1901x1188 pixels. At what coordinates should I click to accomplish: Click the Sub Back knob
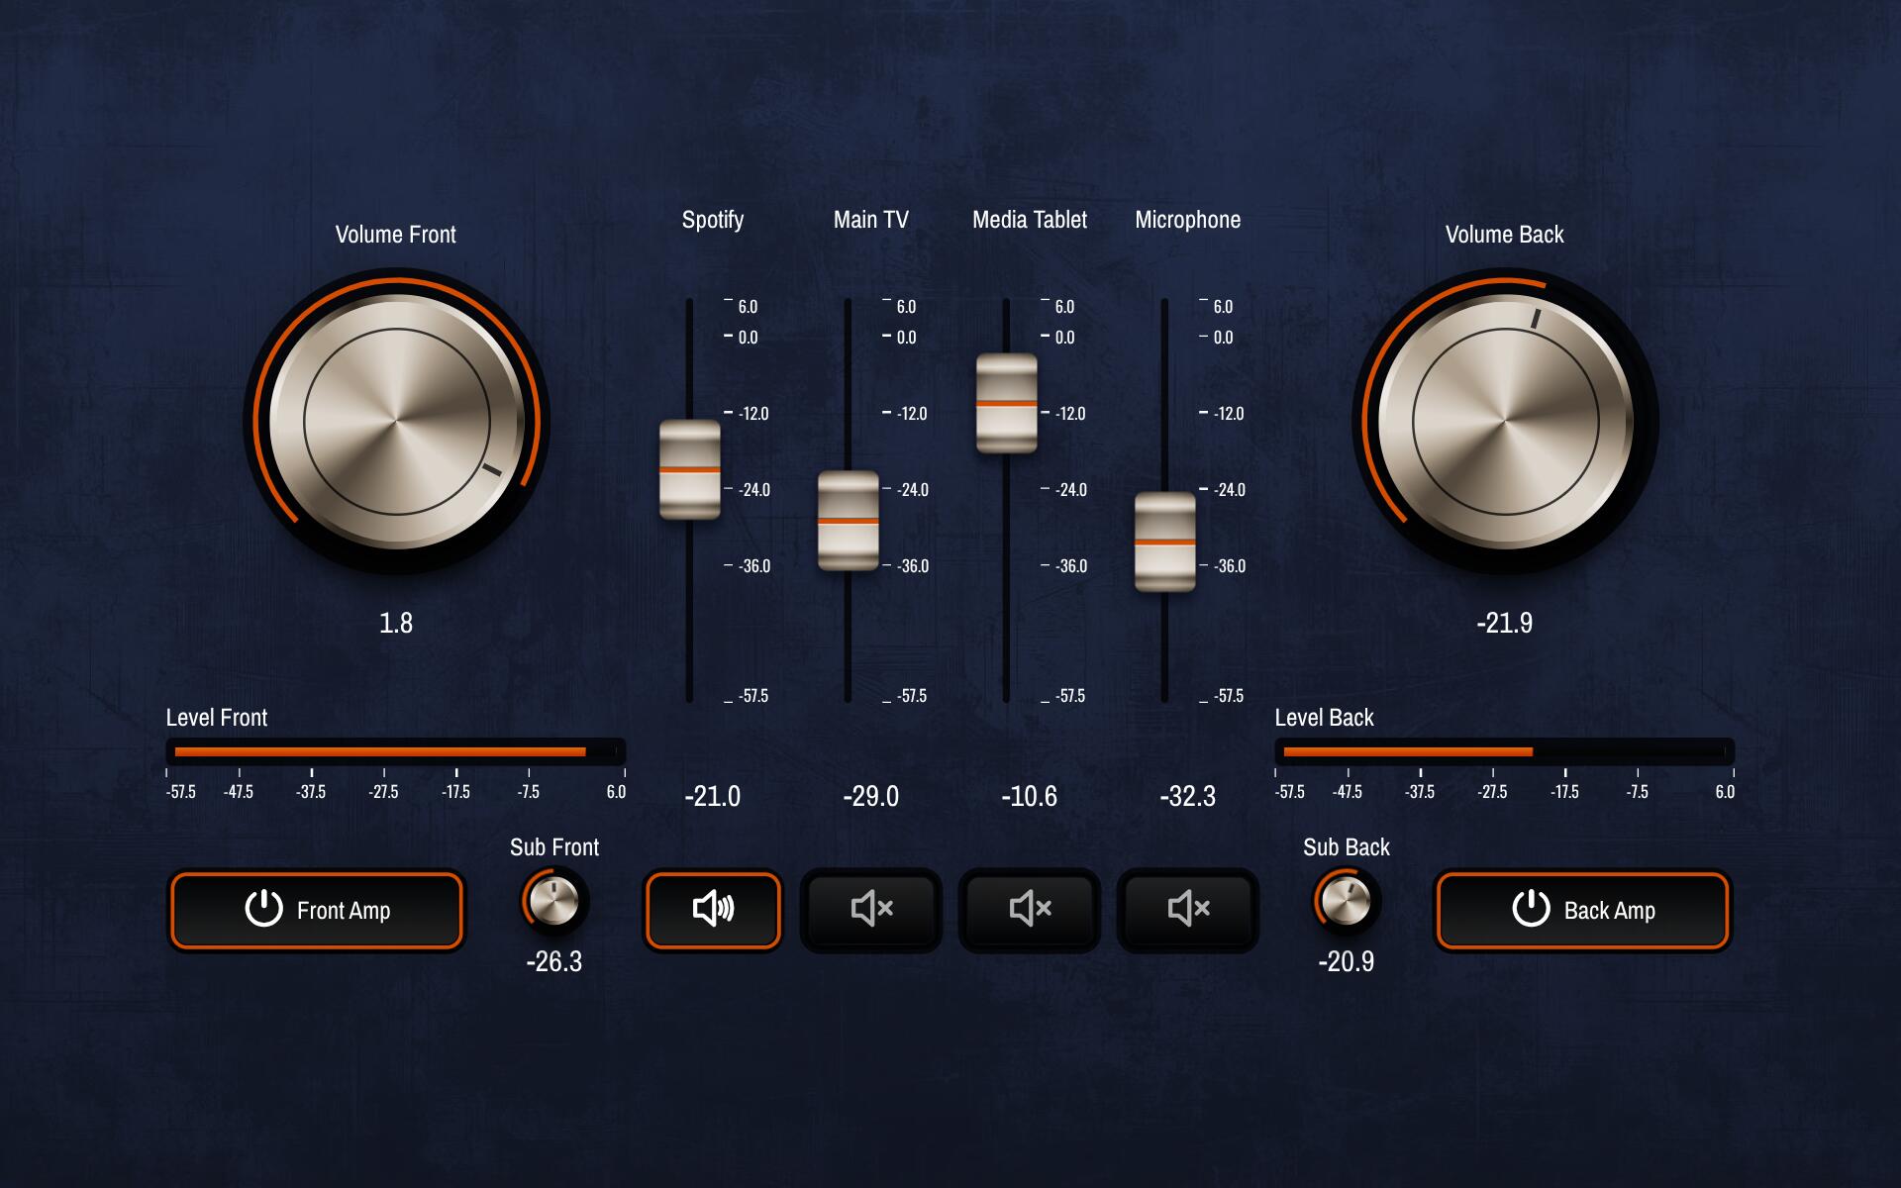point(1346,901)
